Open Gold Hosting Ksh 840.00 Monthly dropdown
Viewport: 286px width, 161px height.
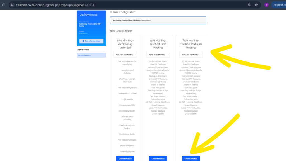click(158, 55)
